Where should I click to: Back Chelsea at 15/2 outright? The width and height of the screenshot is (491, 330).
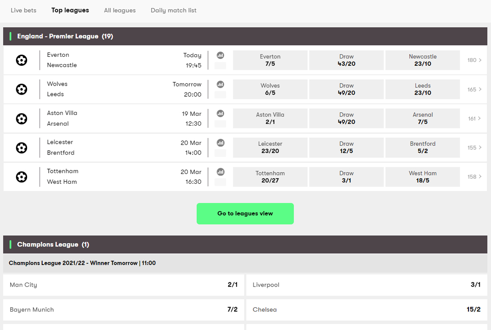(x=367, y=310)
